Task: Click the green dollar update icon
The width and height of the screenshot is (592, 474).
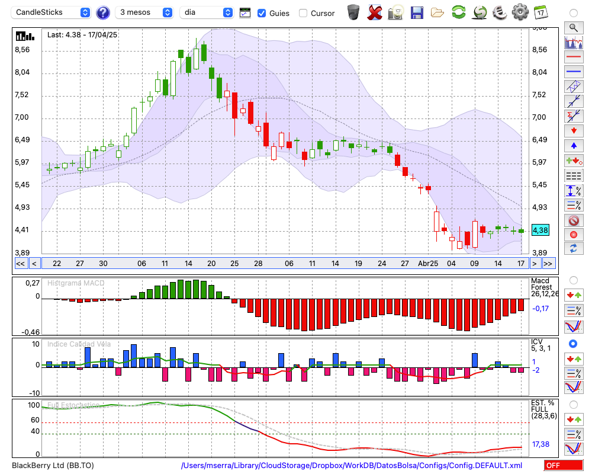Action: click(x=480, y=12)
